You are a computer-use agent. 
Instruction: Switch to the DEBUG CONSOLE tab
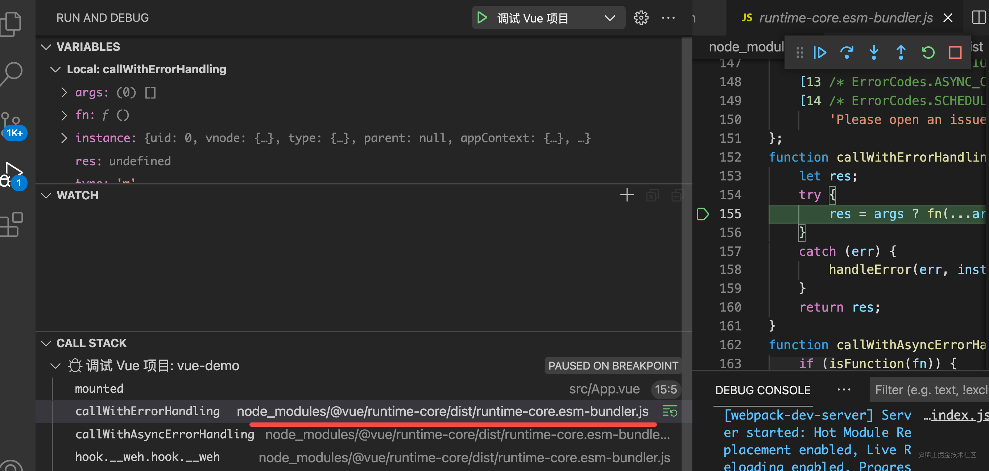tap(762, 390)
